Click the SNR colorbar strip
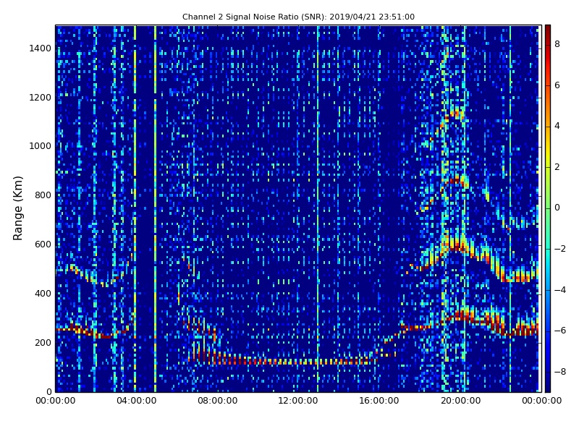Screen dimensions: 579x434 point(548,208)
